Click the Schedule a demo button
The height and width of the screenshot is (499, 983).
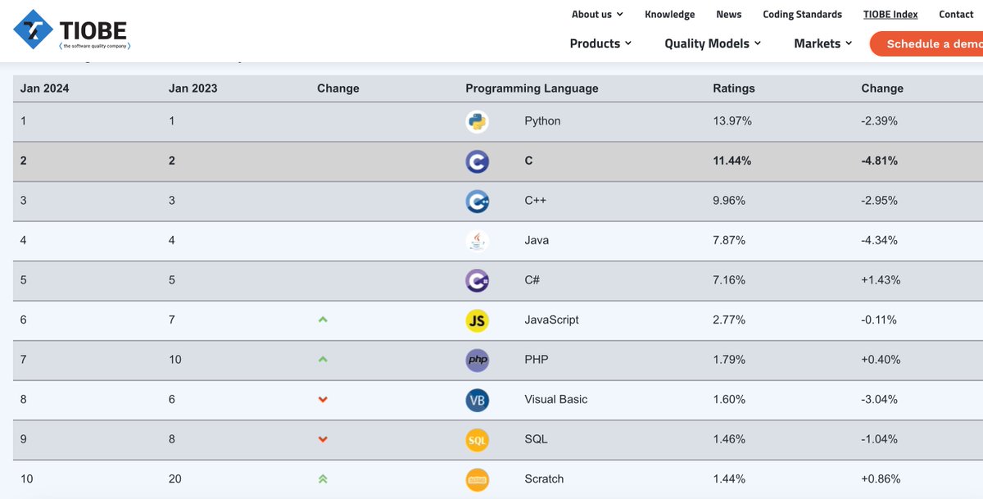tap(926, 43)
